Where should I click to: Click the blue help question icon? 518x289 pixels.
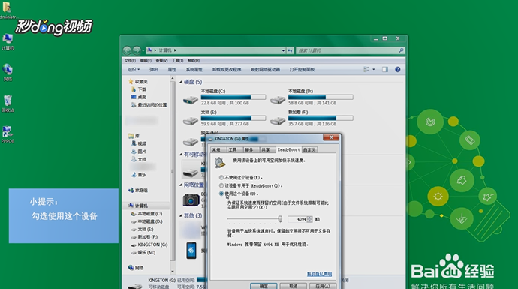[397, 69]
